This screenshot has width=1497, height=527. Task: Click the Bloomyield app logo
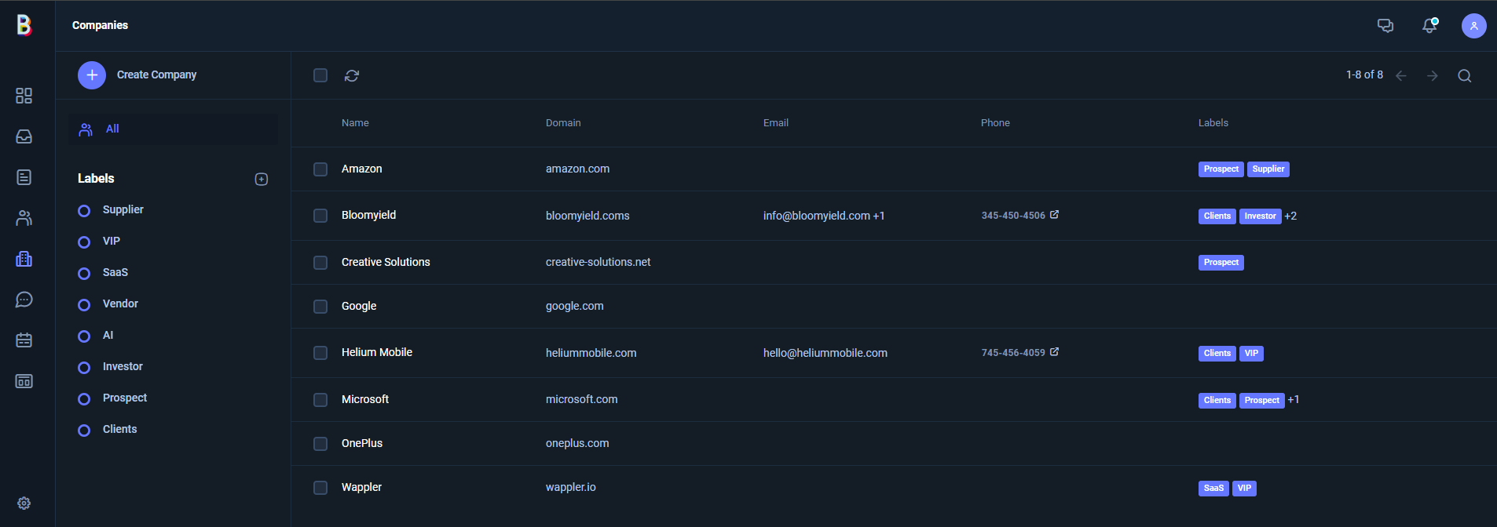coord(24,25)
